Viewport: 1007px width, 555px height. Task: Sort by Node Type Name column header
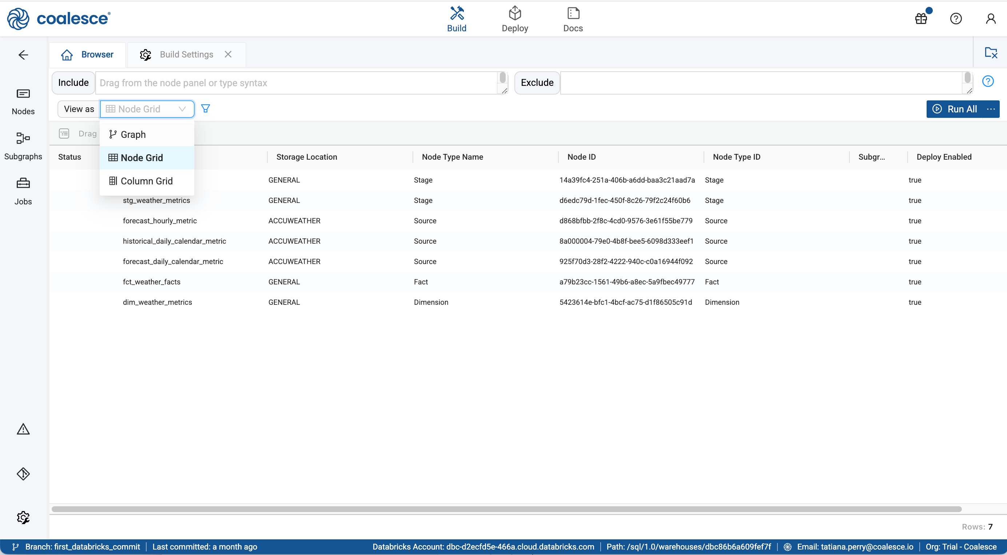(452, 157)
